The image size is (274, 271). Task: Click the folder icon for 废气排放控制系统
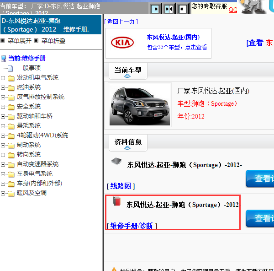click(x=11, y=98)
